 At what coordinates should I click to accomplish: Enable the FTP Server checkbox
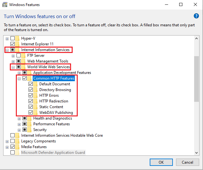[x=19, y=56]
